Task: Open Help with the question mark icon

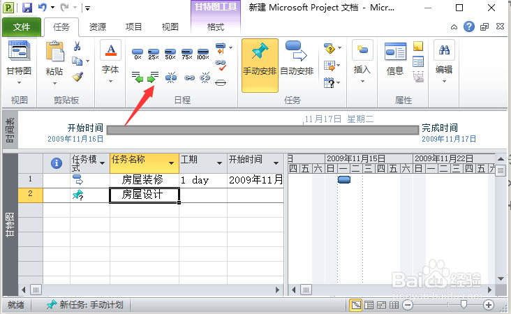Action: [x=469, y=27]
